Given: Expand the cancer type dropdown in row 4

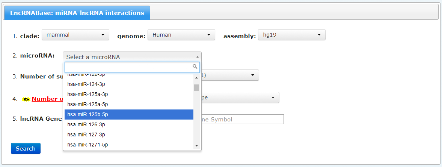Looking at the screenshot, I should (x=240, y=98).
